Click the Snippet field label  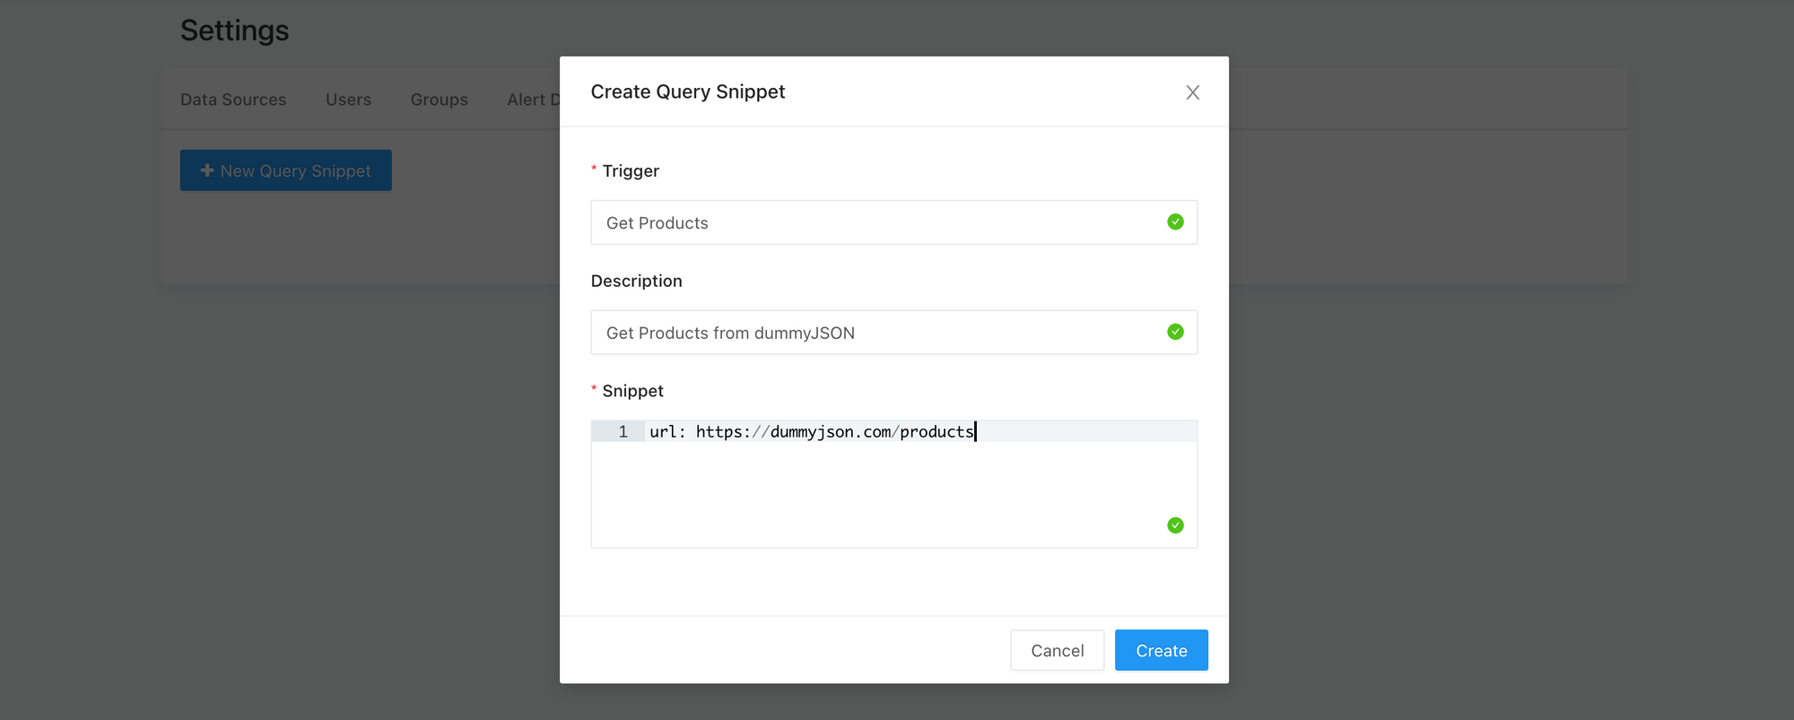632,391
